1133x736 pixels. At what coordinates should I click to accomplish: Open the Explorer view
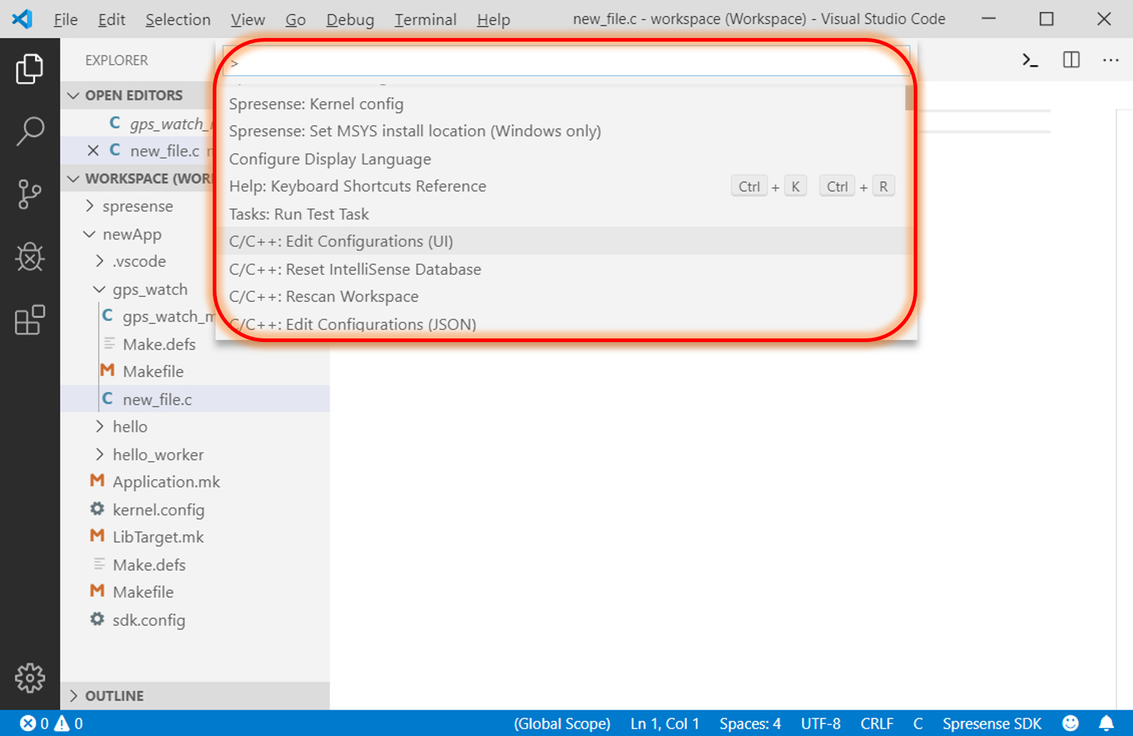[x=30, y=68]
